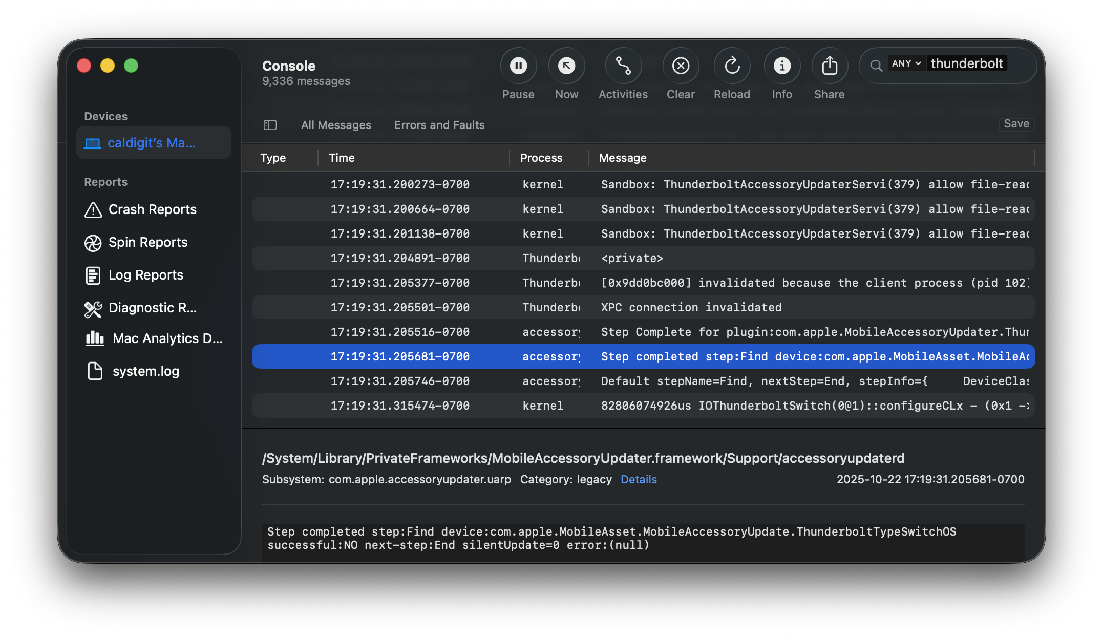Share the console log
Viewport: 1103px width, 639px height.
[829, 66]
